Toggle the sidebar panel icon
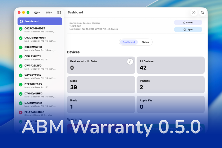 [x=59, y=13]
